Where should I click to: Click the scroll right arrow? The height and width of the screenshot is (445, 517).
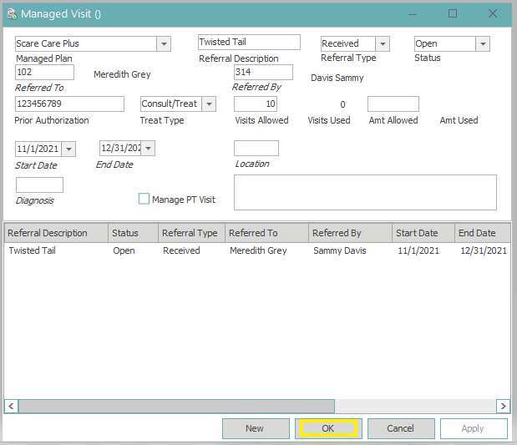pyautogui.click(x=503, y=407)
